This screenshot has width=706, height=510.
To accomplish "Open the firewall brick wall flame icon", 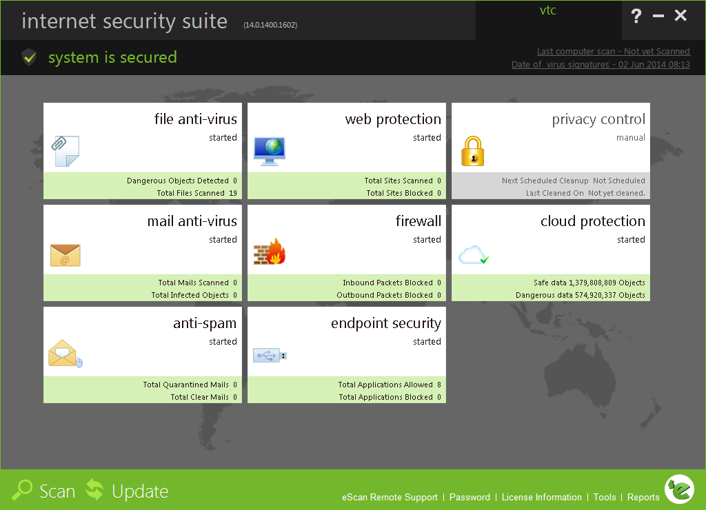I will (269, 253).
